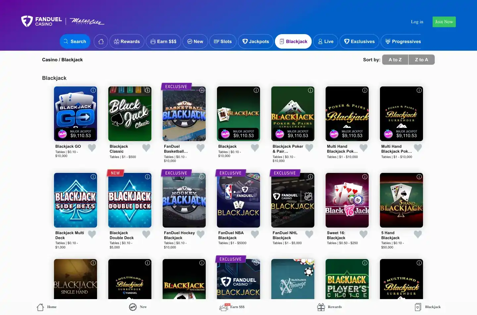Open the FanDuel Hockey Blackjack thumbnail

(184, 200)
